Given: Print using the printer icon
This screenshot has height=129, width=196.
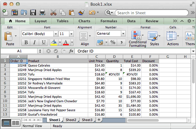Looking at the screenshot, I should click(x=42, y=12).
